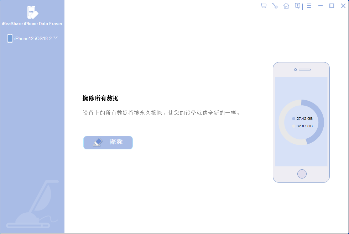Minimize the application window
This screenshot has width=349, height=234.
321,6
